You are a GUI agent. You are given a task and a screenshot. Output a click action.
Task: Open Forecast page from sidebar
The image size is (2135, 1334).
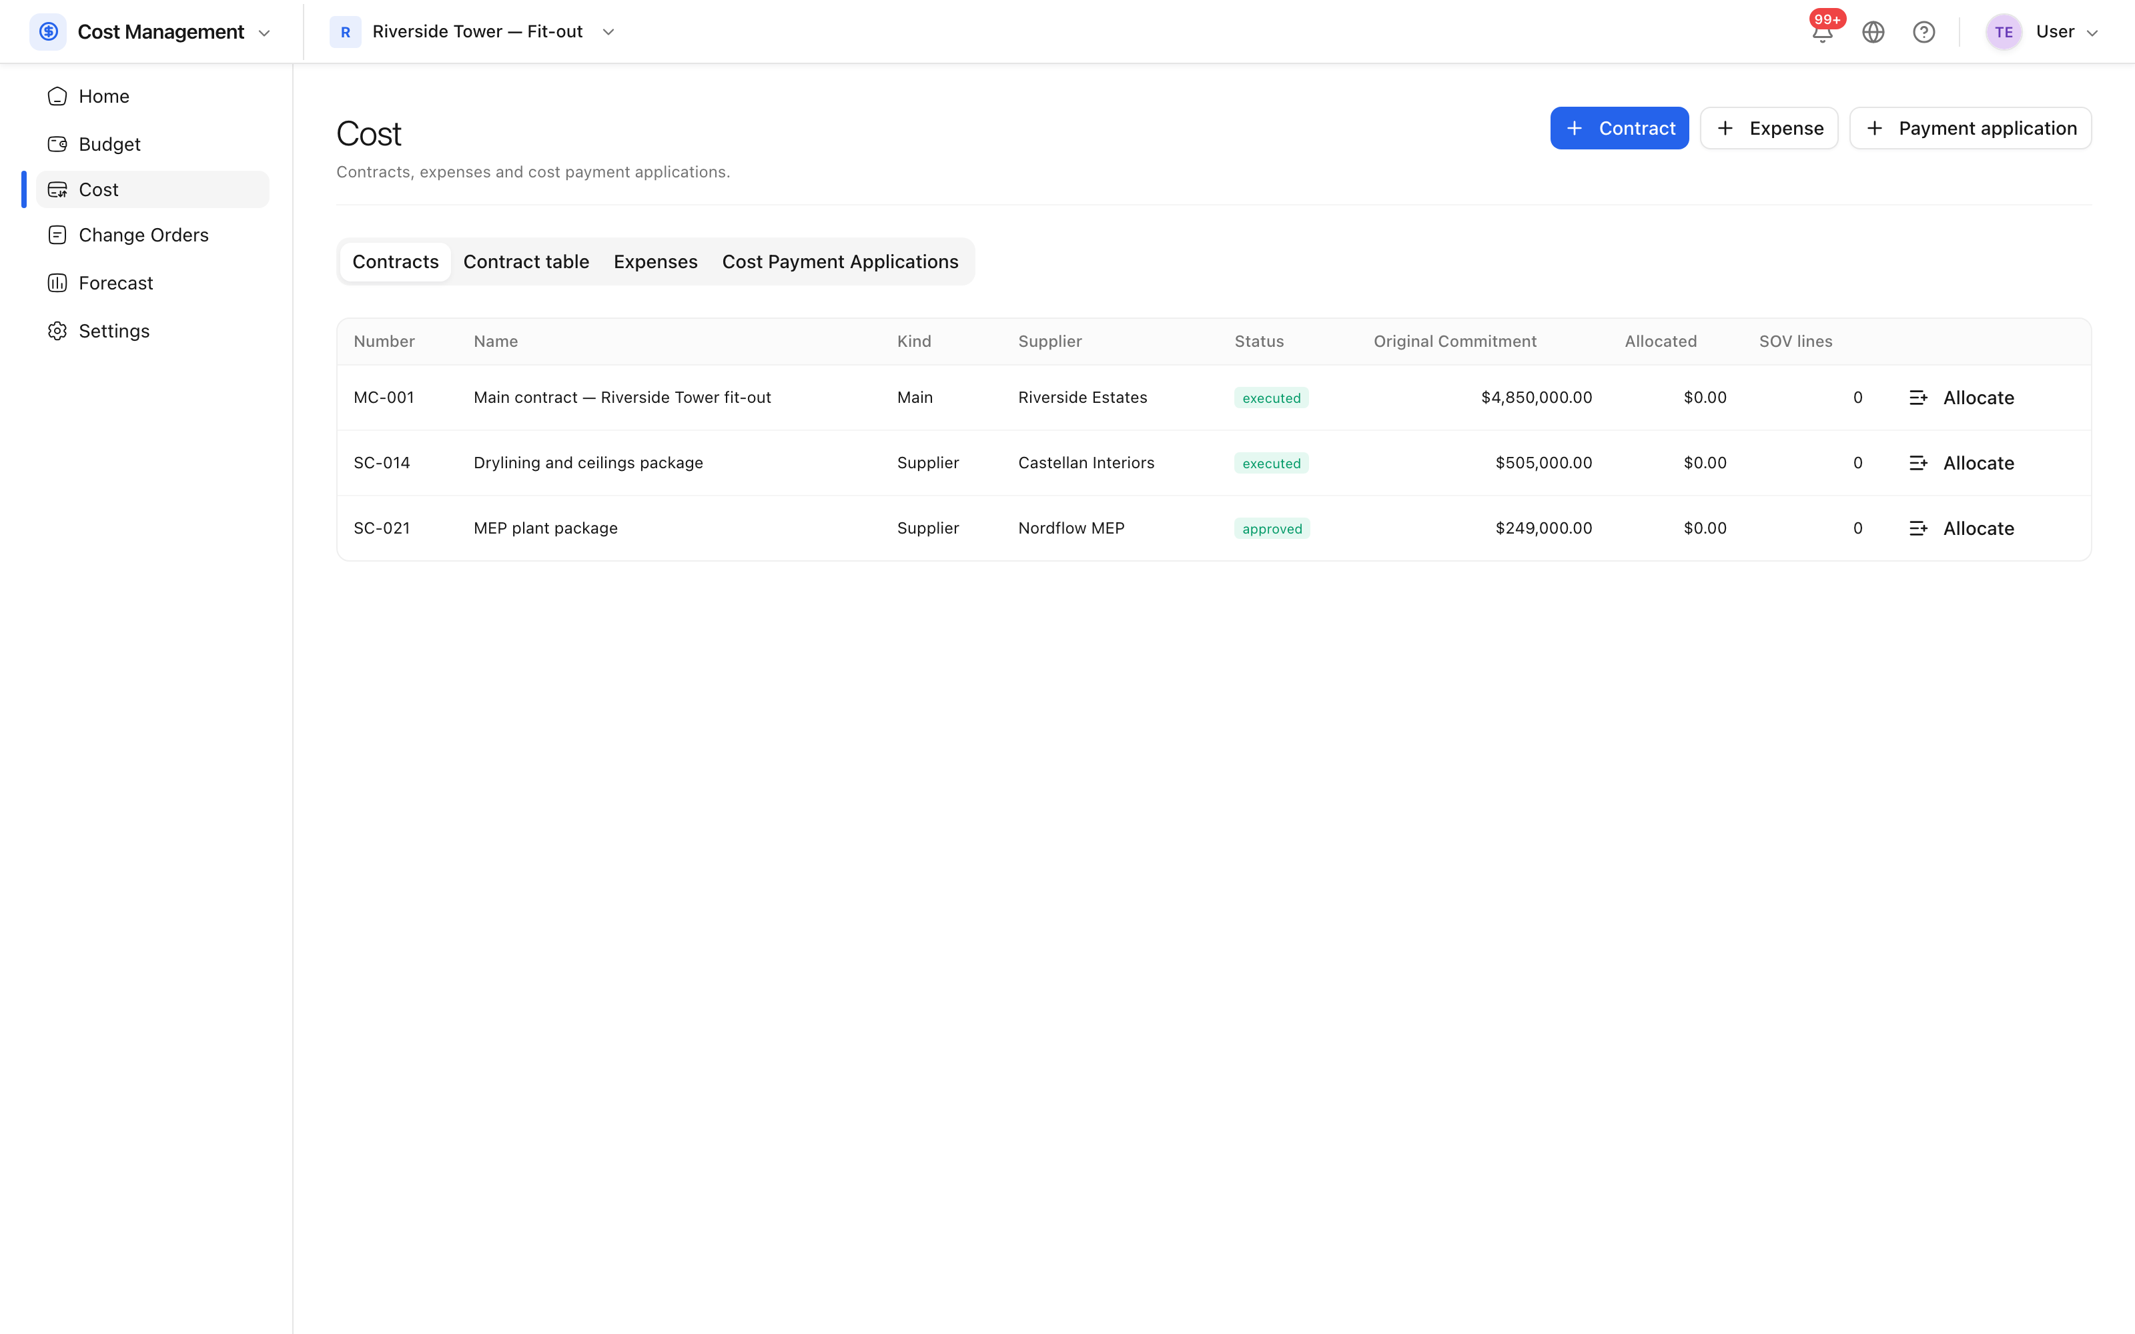click(153, 283)
